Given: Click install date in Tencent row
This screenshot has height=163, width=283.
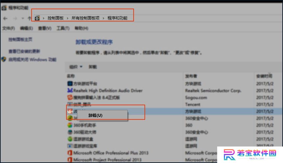Looking at the screenshot, I should pos(265,104).
